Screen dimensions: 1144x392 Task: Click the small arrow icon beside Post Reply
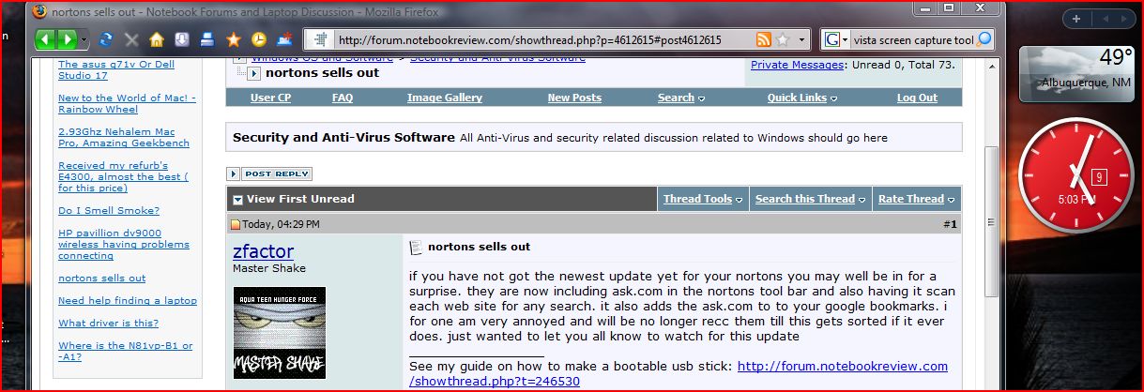pos(234,173)
